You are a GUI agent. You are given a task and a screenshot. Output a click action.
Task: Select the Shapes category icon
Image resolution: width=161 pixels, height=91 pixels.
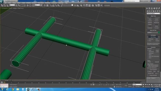(150, 11)
